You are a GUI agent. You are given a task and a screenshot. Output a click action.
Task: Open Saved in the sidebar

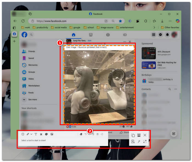pyautogui.click(x=28, y=58)
